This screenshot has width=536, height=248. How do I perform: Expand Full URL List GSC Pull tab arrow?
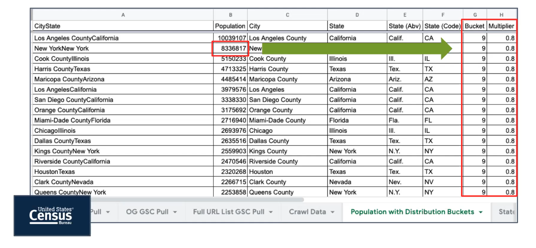[271, 212]
